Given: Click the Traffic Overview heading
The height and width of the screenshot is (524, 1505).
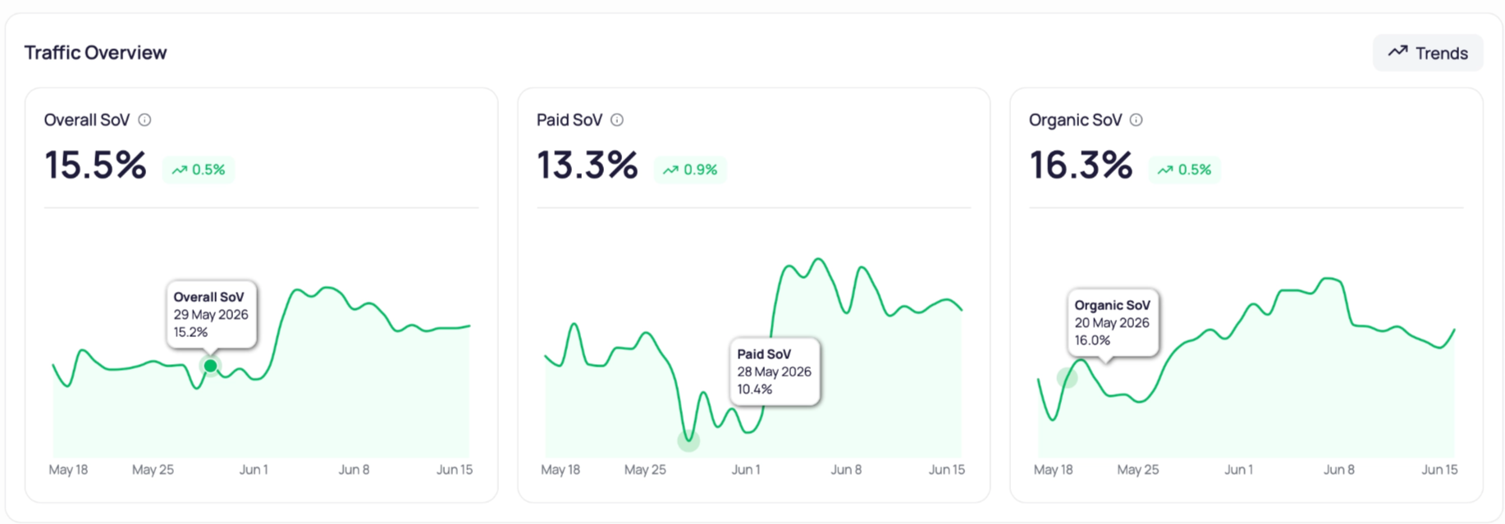Looking at the screenshot, I should (x=95, y=52).
